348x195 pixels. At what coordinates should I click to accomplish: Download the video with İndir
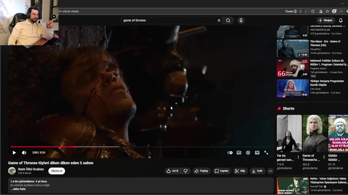pyautogui.click(x=257, y=171)
